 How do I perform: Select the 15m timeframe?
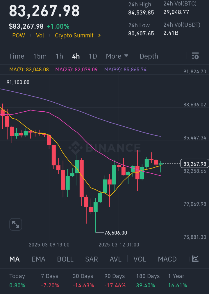click(40, 56)
